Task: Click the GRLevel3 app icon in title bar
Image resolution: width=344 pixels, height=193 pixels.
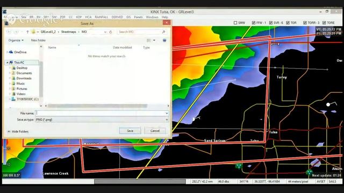Action: (x=5, y=12)
